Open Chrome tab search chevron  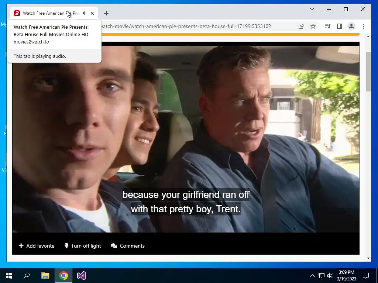pos(312,9)
